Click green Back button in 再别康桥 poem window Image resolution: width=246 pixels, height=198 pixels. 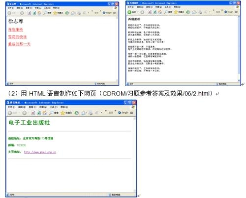pyautogui.click(x=129, y=12)
